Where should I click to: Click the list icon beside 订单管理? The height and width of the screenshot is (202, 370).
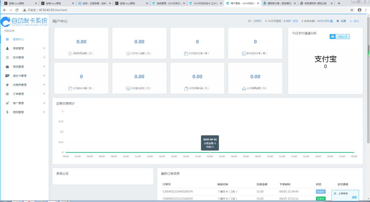[x=7, y=94]
